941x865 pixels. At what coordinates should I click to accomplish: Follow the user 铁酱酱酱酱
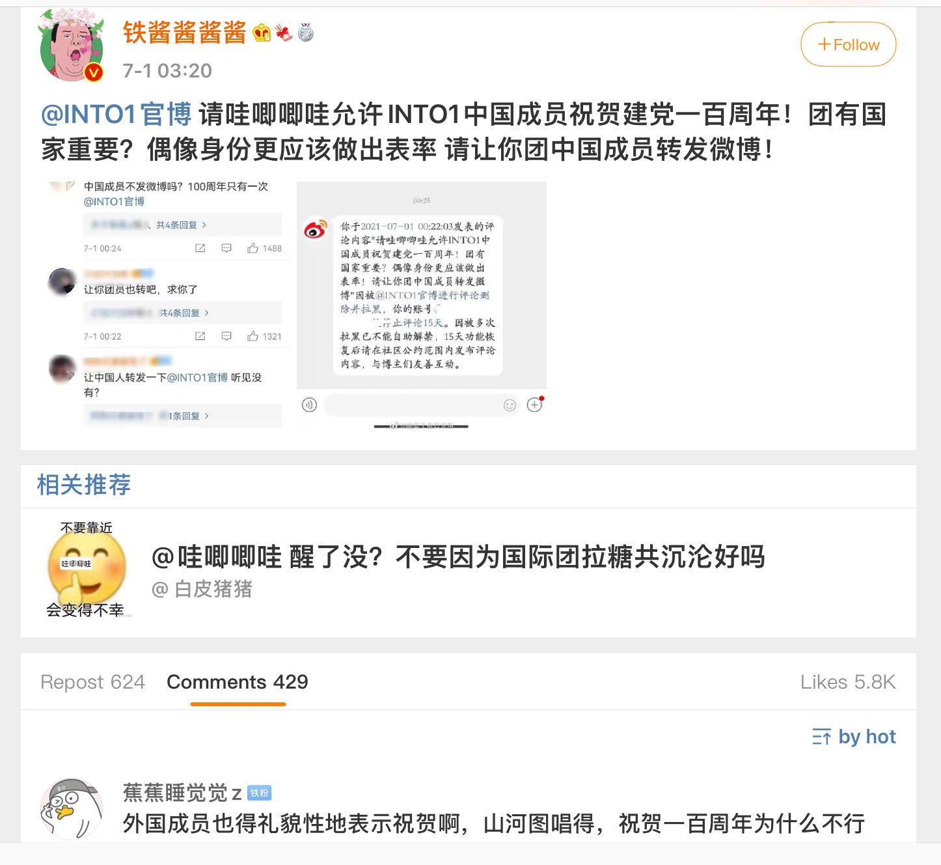coord(848,44)
